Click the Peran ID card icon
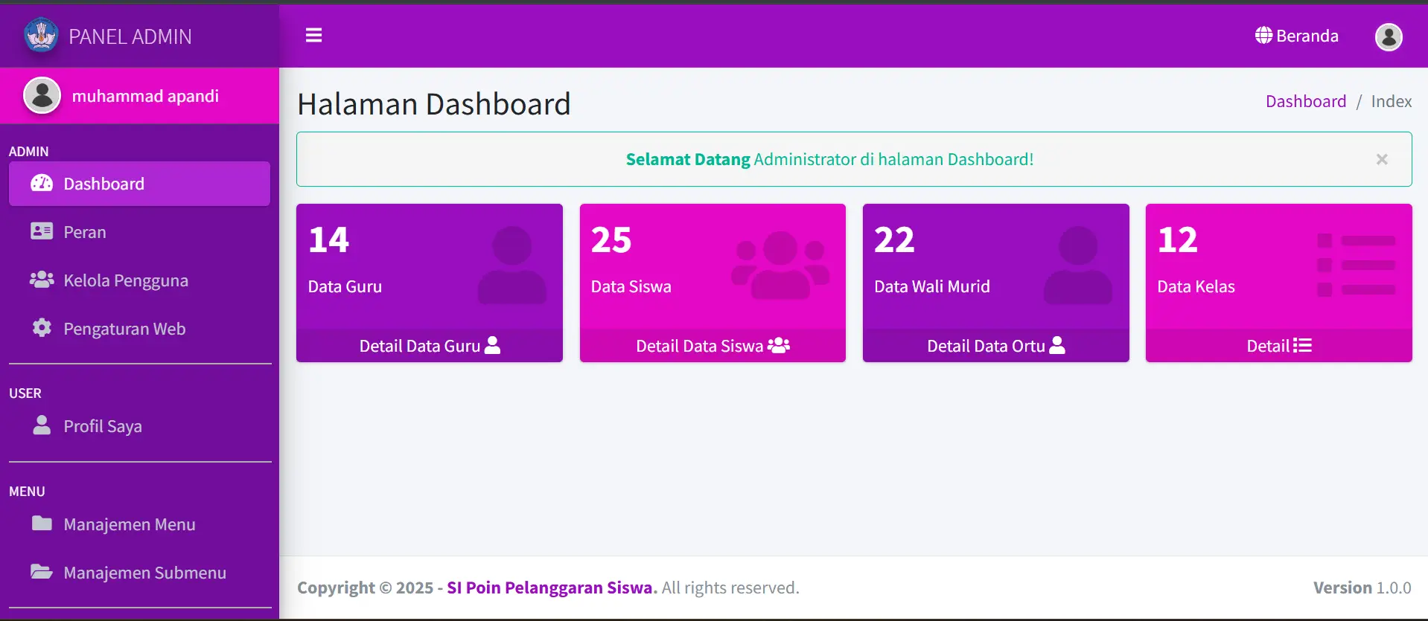 (42, 231)
